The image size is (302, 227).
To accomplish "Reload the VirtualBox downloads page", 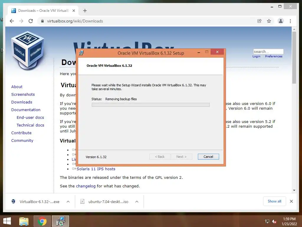I will pos(31,21).
